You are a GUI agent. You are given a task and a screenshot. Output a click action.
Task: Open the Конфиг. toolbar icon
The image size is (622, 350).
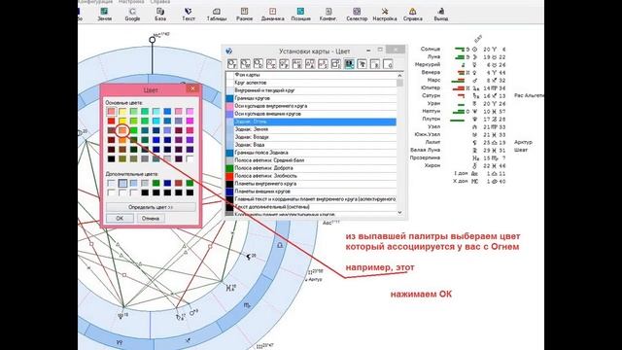coord(328,14)
